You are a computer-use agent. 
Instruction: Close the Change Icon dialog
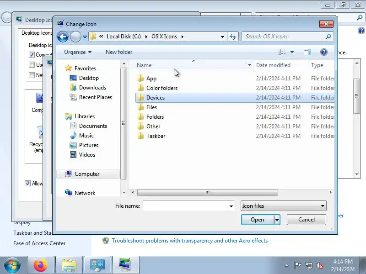pos(326,24)
